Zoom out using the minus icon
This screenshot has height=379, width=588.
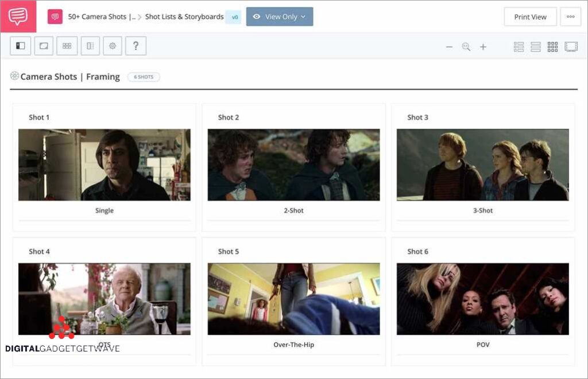[x=449, y=47]
